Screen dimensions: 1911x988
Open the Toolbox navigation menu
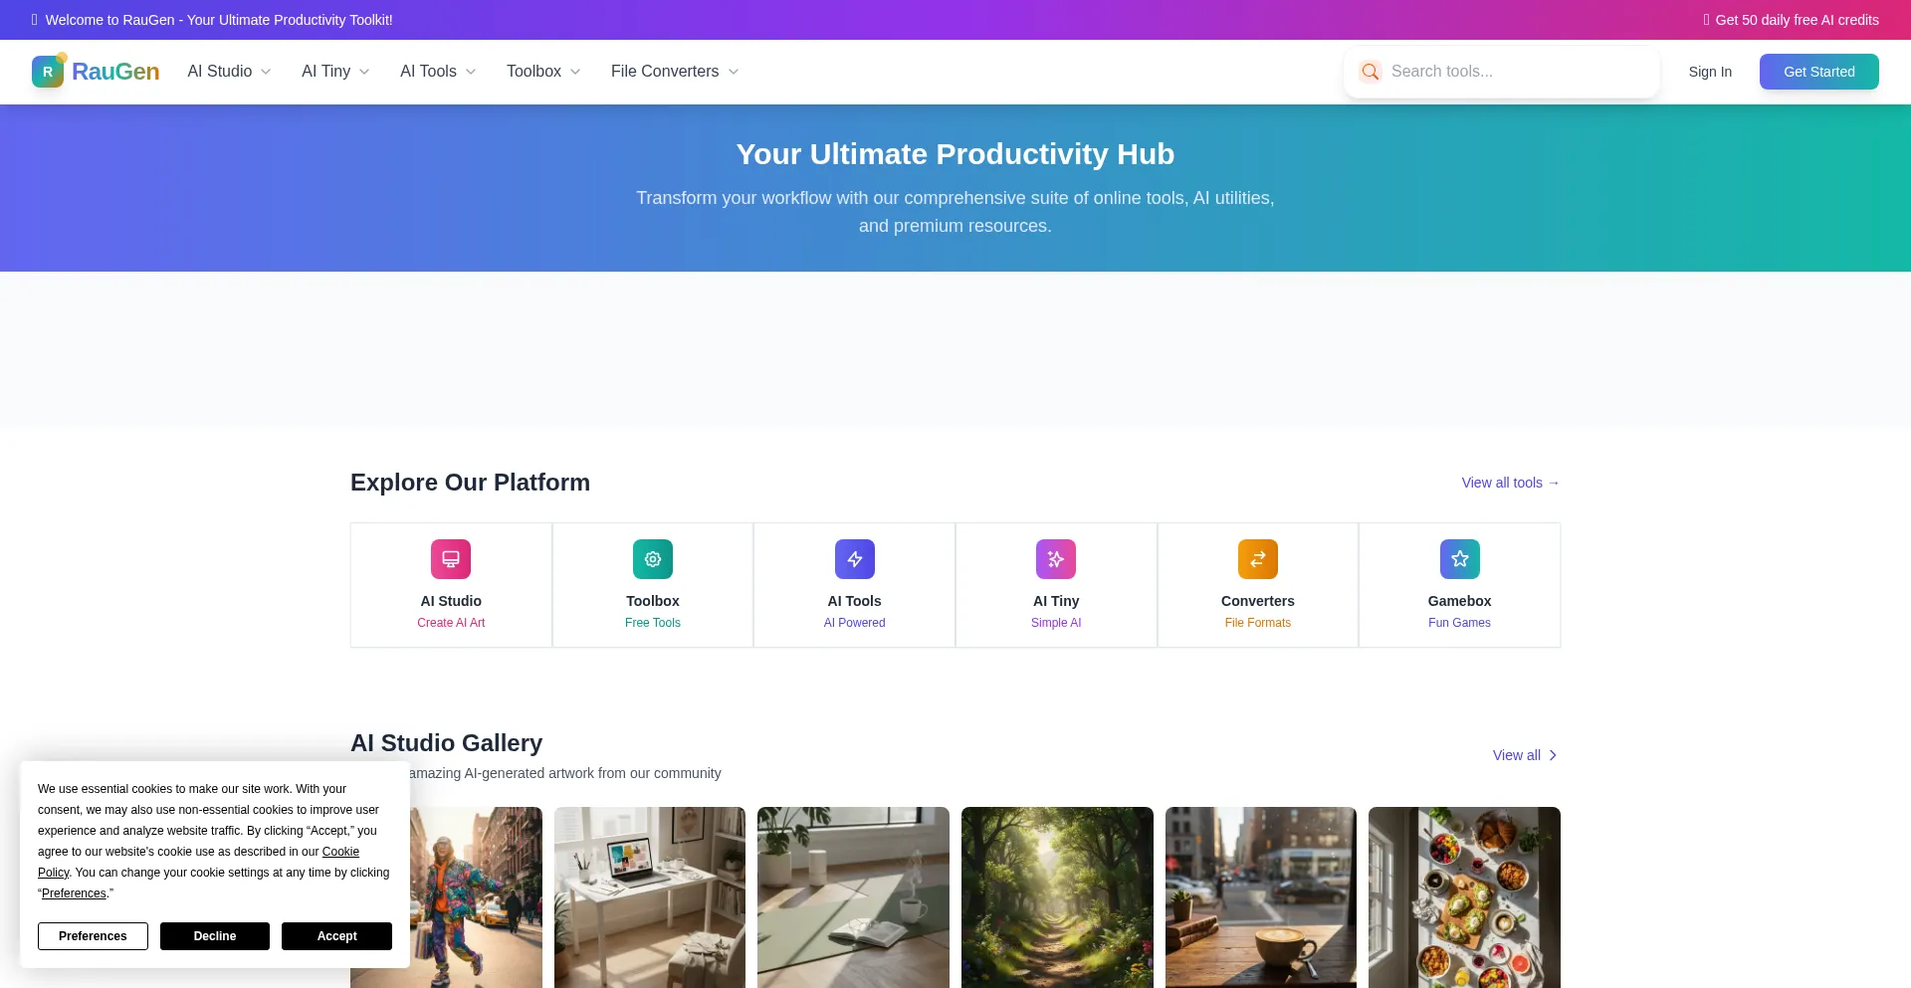pos(542,72)
